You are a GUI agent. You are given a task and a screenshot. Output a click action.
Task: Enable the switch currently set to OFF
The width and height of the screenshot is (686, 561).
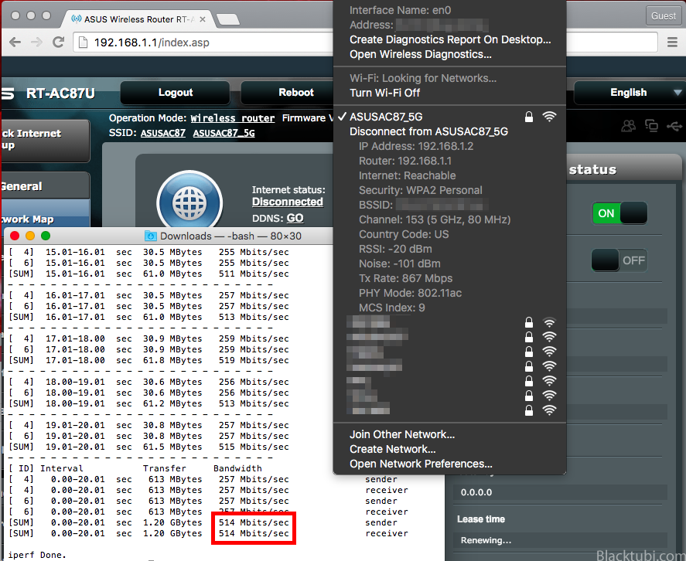pos(619,260)
